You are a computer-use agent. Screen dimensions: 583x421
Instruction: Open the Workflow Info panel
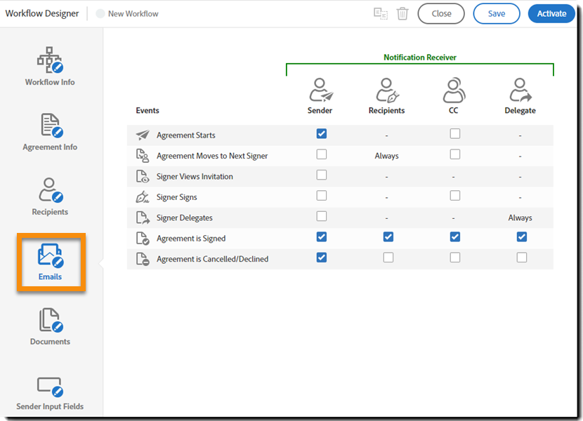[50, 67]
